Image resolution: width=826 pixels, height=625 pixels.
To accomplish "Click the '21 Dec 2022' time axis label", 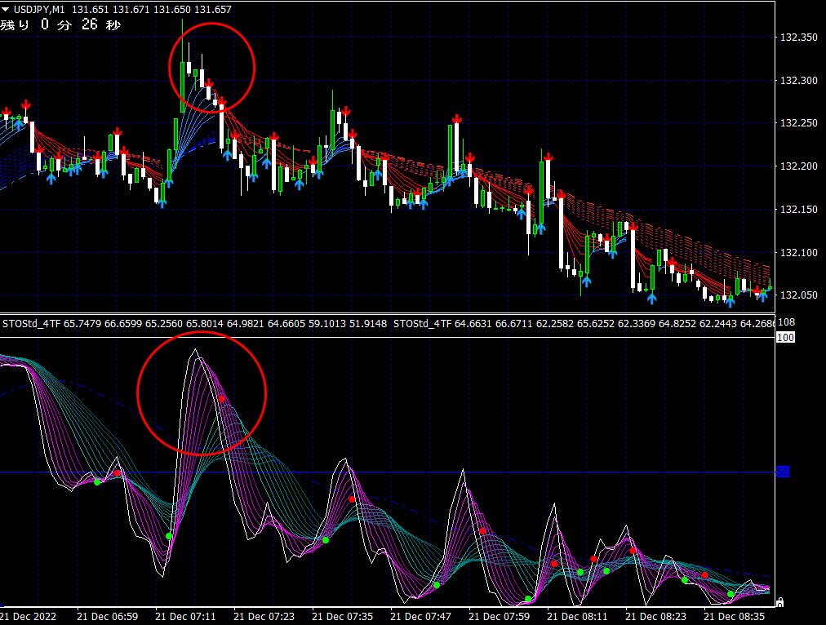I will [28, 617].
